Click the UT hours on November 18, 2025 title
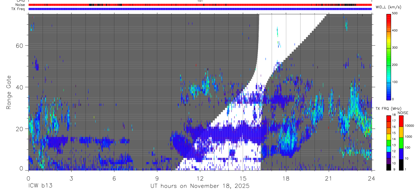Viewport: 418px width, 193px height. click(x=200, y=187)
